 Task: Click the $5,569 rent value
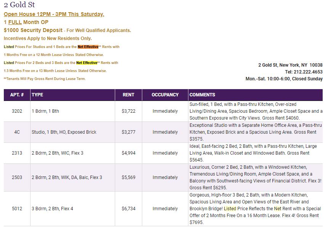(x=129, y=177)
